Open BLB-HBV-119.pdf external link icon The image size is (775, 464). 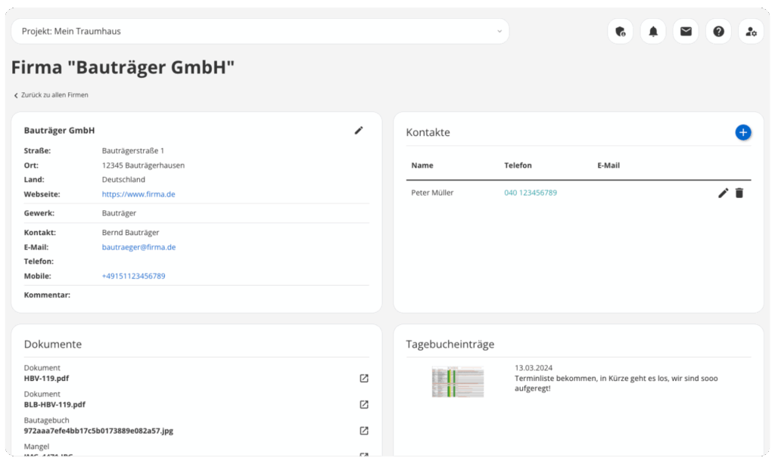[364, 404]
